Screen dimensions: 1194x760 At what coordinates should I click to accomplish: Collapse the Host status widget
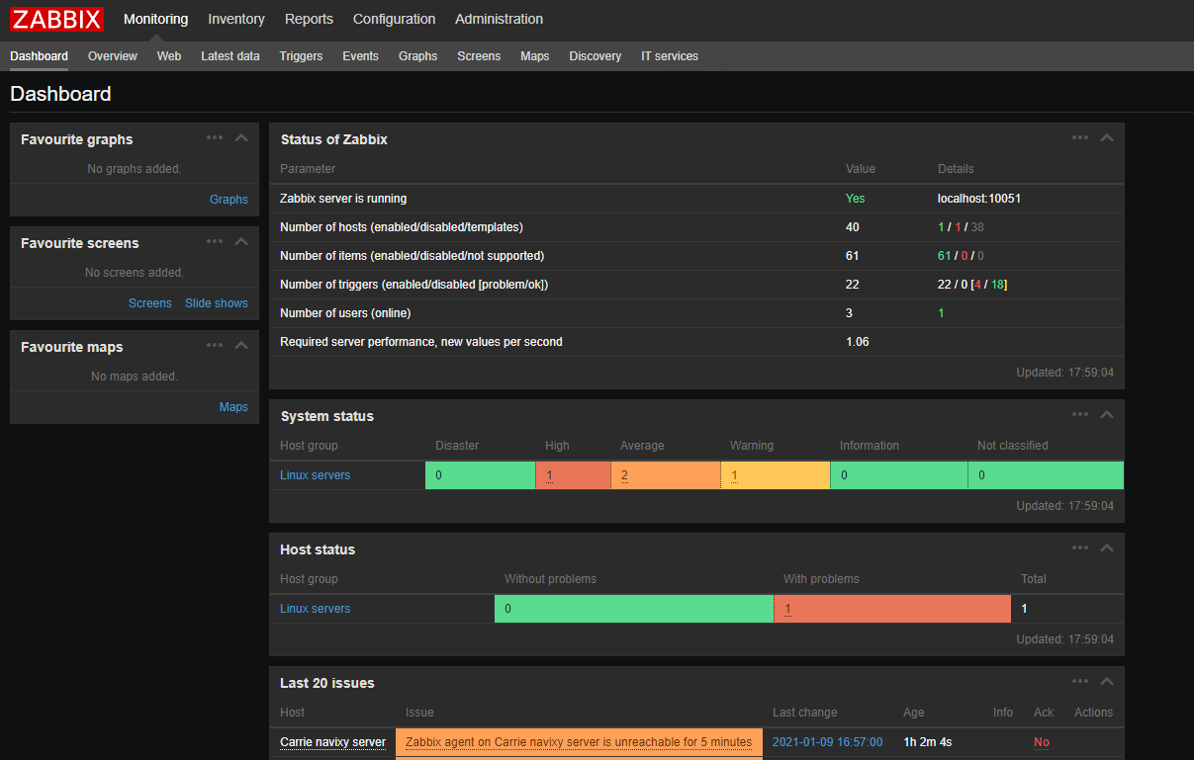[1107, 548]
